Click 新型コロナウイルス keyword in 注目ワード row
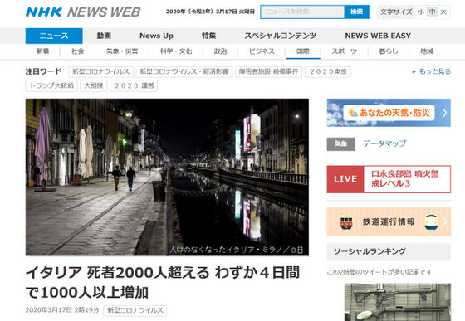The image size is (465, 321). click(x=100, y=71)
